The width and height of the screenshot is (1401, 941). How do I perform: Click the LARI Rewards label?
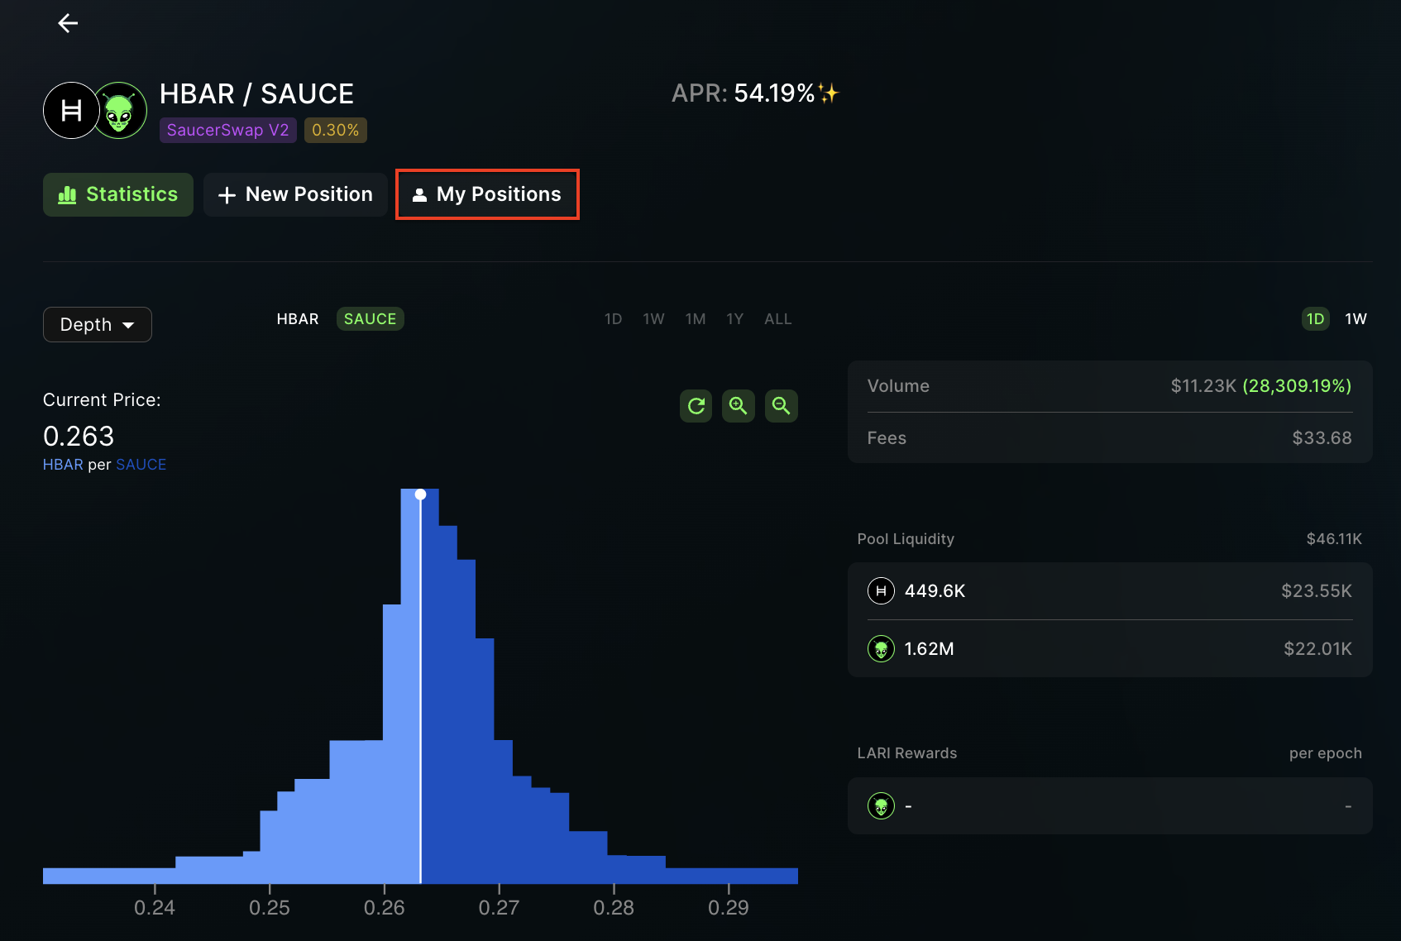click(x=907, y=753)
